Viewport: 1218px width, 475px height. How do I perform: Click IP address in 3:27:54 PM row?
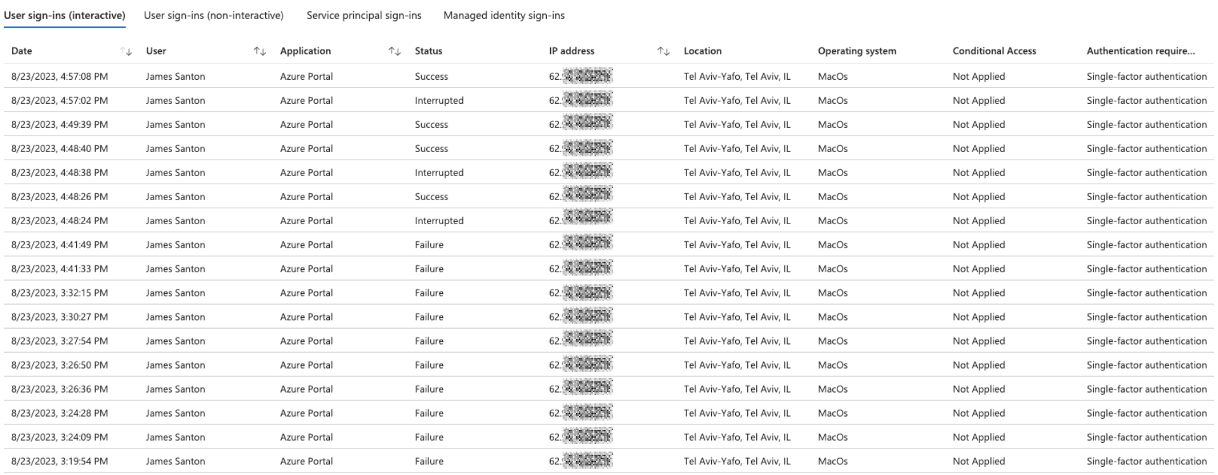point(580,341)
